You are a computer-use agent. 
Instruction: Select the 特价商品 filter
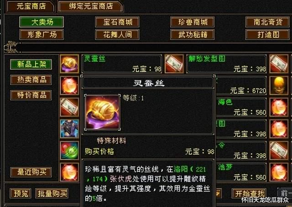[31, 95]
